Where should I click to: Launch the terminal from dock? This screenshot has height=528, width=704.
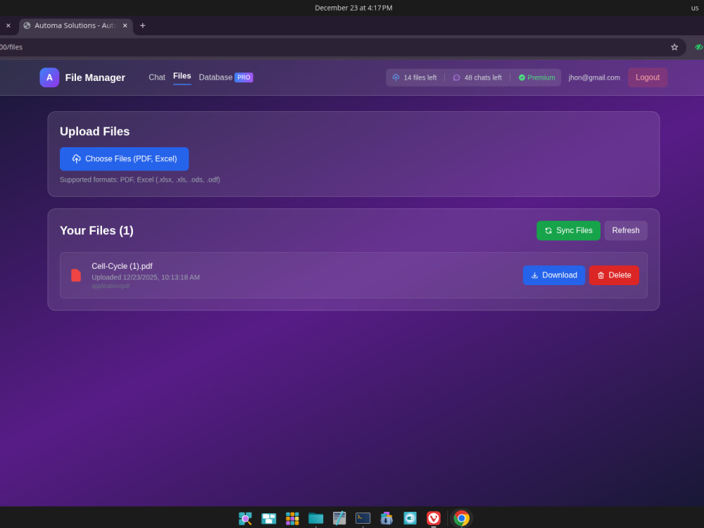point(363,518)
